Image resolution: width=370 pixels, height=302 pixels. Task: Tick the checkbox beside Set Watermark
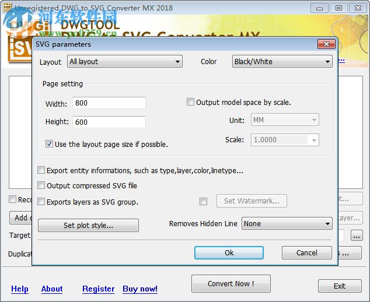pyautogui.click(x=203, y=201)
